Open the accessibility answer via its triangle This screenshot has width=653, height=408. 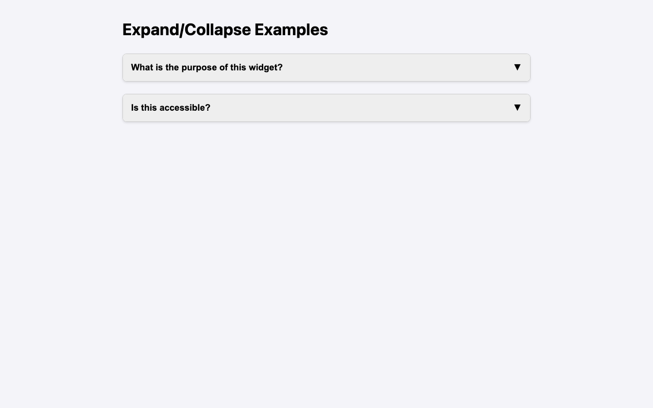tap(517, 108)
